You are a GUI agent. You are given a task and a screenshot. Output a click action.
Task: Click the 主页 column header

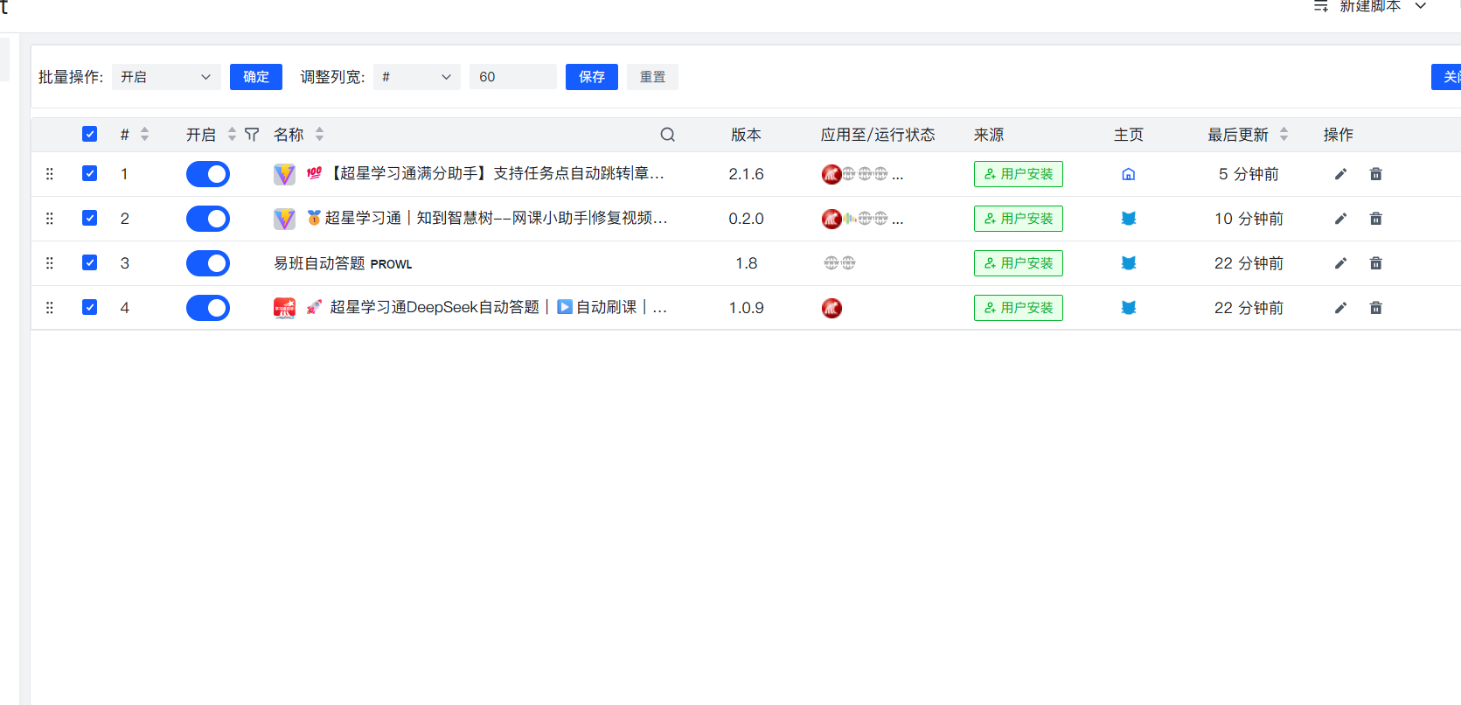[x=1129, y=135]
